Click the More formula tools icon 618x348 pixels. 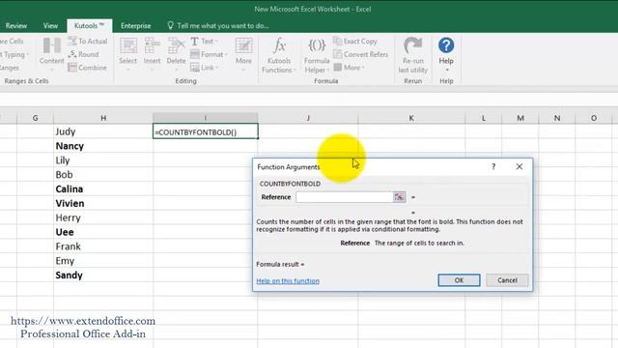click(x=337, y=68)
